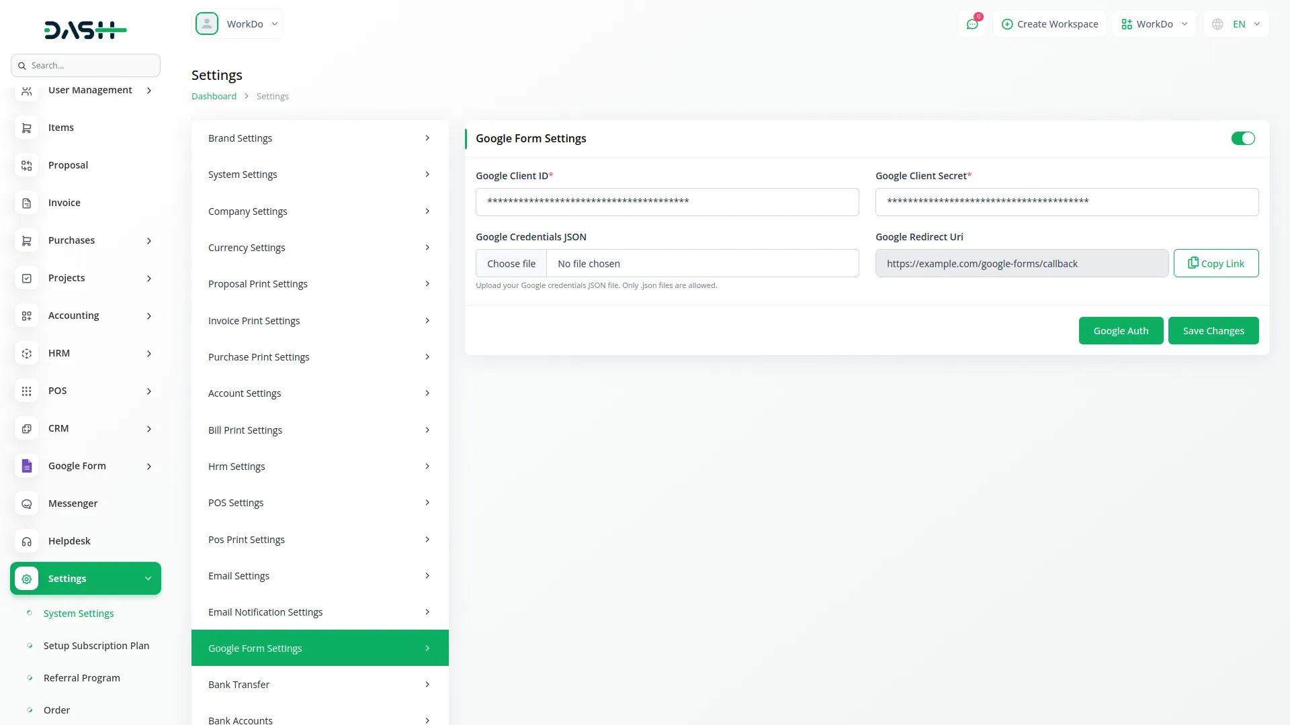Navigate to Dashboard via breadcrumb
Viewport: 1290px width, 725px height.
213,96
